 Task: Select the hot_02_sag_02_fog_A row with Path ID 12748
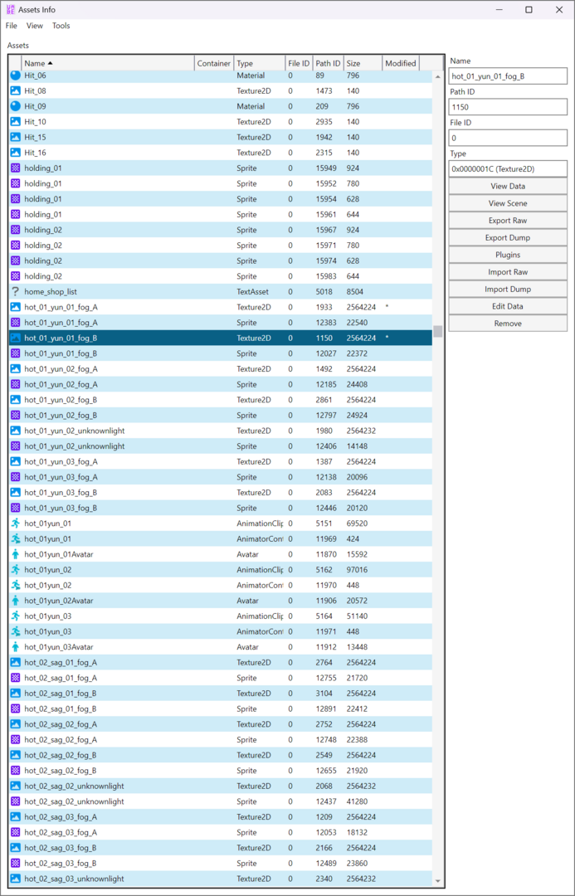(221, 739)
